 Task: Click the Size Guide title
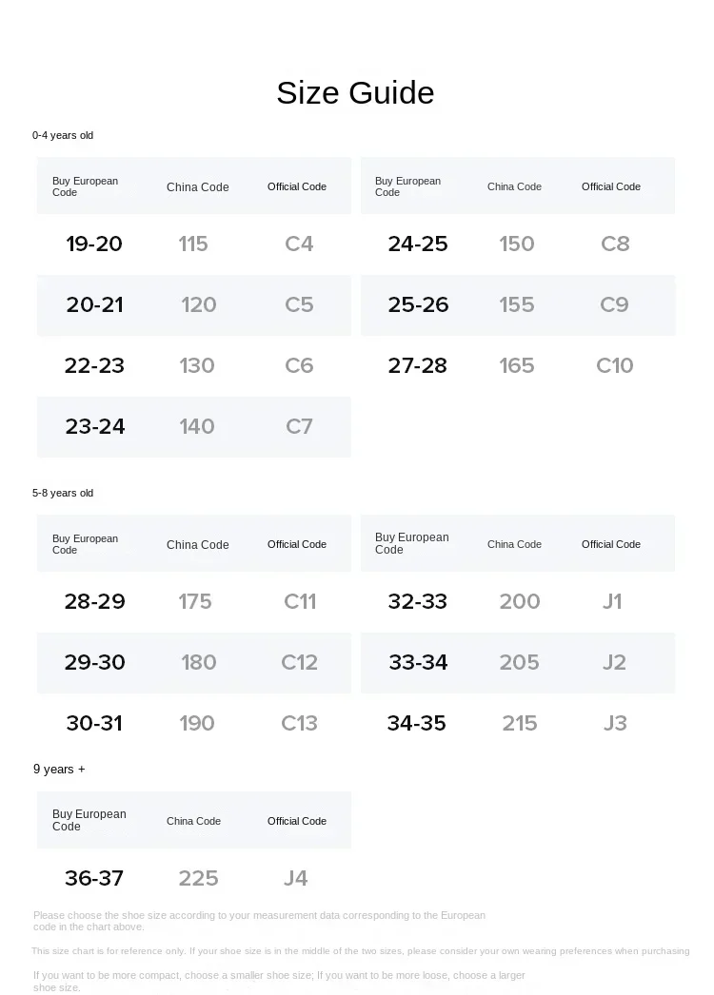click(x=355, y=92)
